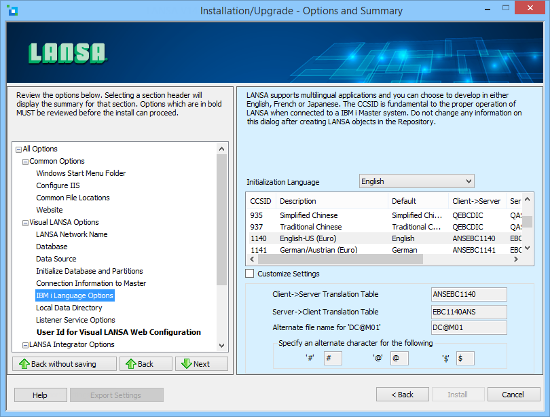This screenshot has height=417, width=550.
Task: Click the LANSA installer title bar icon
Action: pyautogui.click(x=12, y=10)
